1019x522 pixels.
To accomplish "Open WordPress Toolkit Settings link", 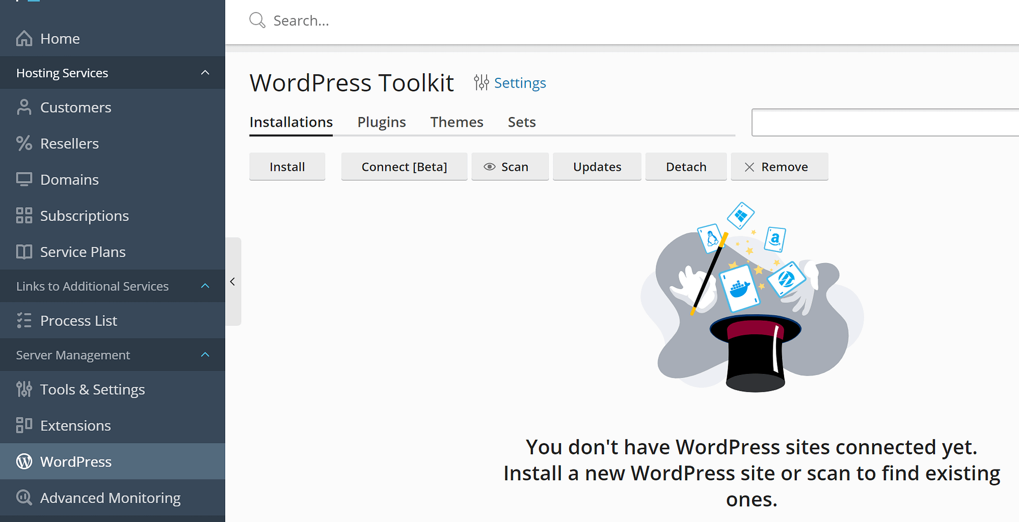I will point(519,83).
